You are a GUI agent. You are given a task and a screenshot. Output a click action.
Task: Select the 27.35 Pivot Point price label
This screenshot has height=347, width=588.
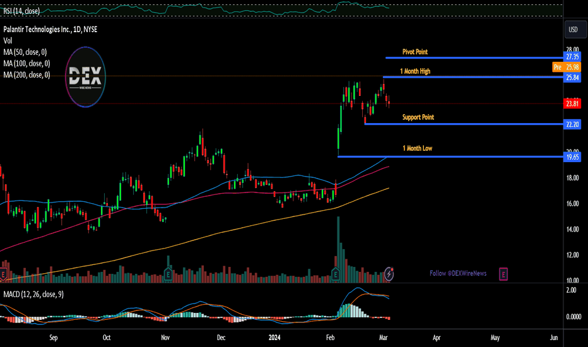point(572,57)
